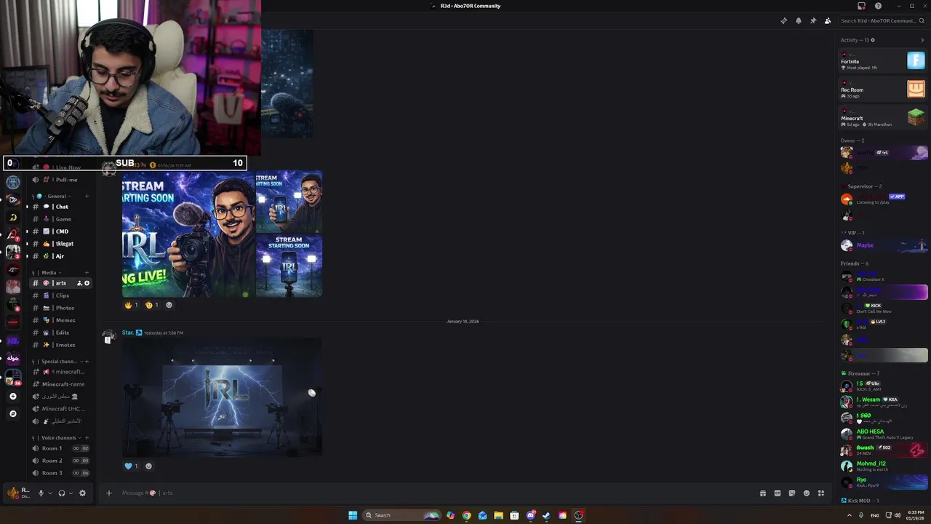
Task: Type in the arts message box
Action: (x=436, y=493)
